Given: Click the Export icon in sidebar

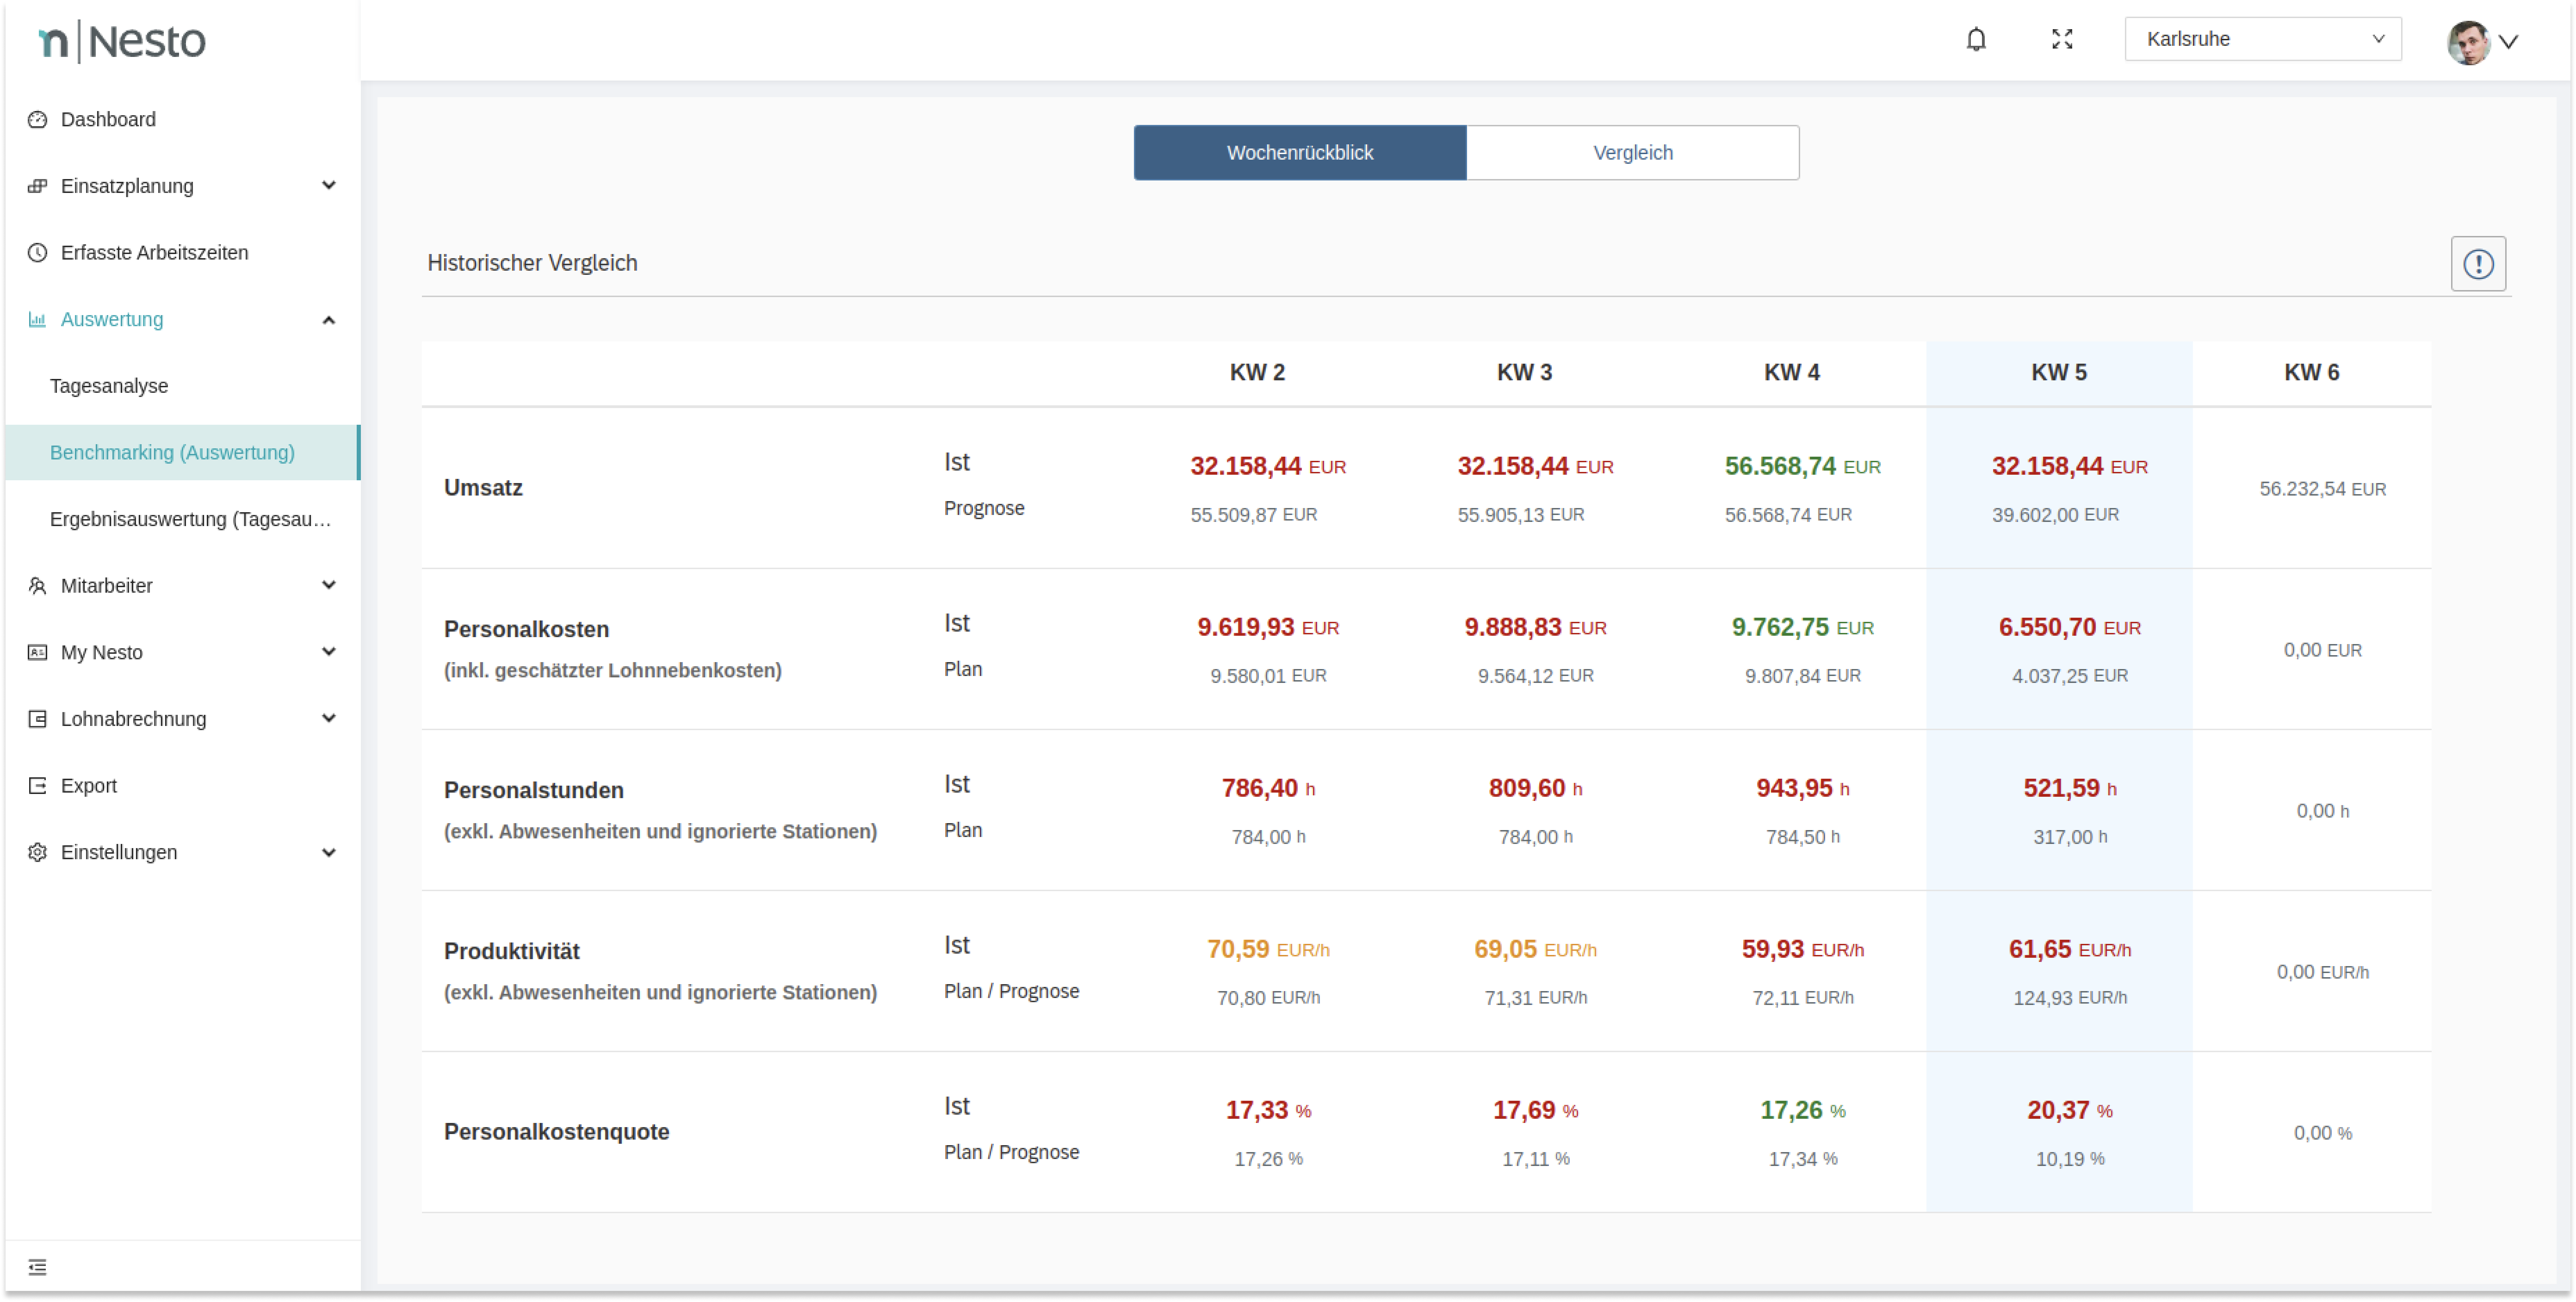Looking at the screenshot, I should [37, 786].
